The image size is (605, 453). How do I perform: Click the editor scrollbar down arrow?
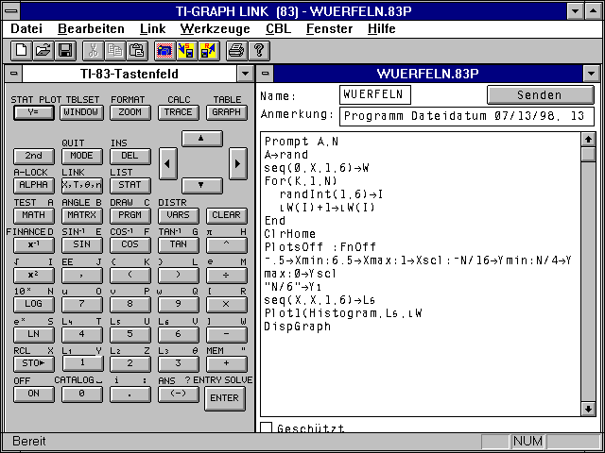pos(588,409)
